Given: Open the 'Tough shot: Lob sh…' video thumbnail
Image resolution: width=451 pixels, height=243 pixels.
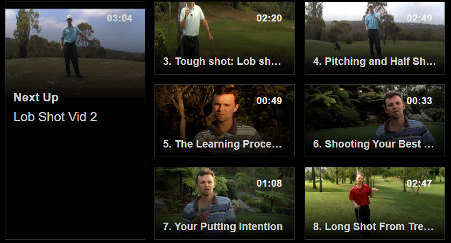Looking at the screenshot, I should 224,32.
